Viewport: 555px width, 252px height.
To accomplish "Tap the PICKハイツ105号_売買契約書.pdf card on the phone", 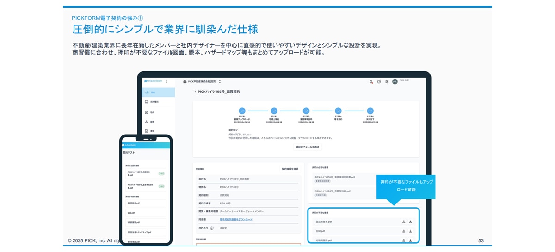I will [x=146, y=174].
